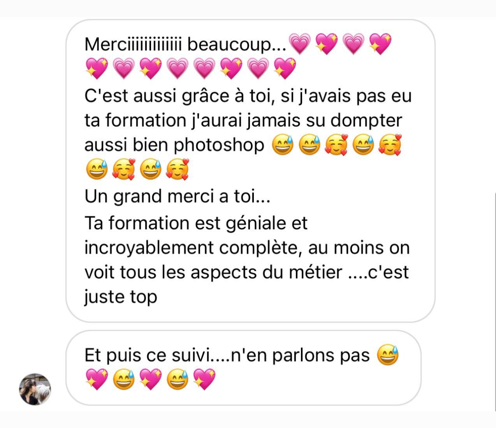Click the growing heart emoji right after "beaucoup..."
The width and height of the screenshot is (496, 428).
point(300,44)
